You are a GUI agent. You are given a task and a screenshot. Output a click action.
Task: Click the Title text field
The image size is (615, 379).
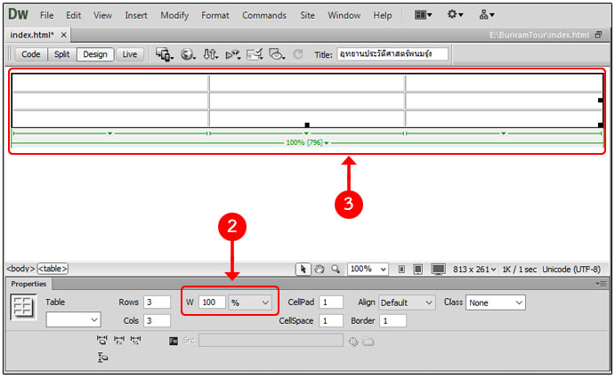click(392, 54)
